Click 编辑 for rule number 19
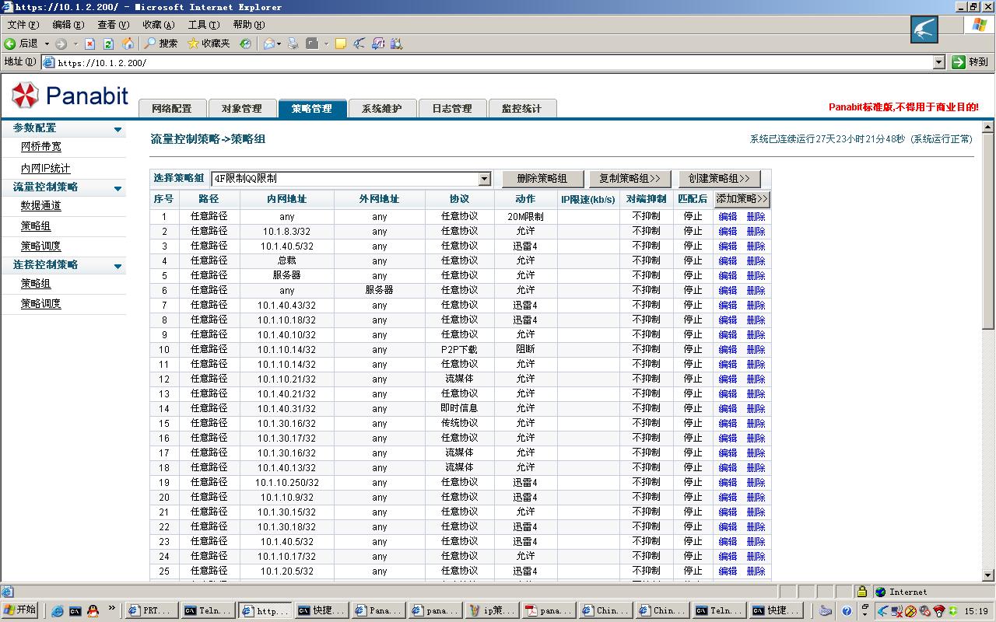The image size is (996, 622). click(x=728, y=483)
